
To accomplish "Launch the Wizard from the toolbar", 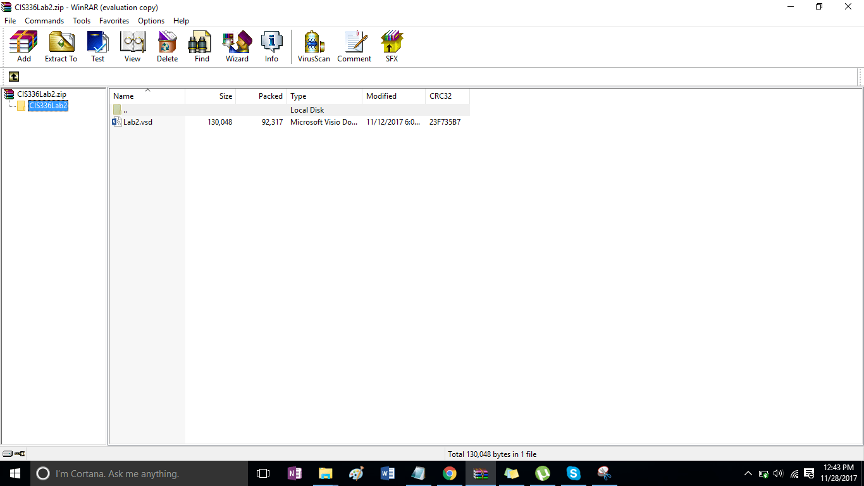I will click(x=237, y=47).
